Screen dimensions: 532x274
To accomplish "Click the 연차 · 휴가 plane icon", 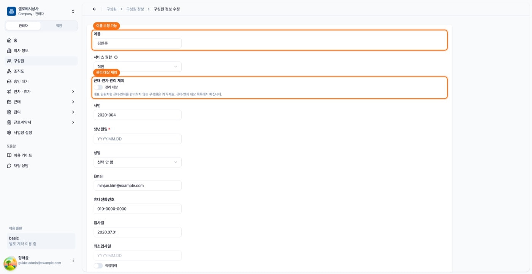I will tap(9, 91).
